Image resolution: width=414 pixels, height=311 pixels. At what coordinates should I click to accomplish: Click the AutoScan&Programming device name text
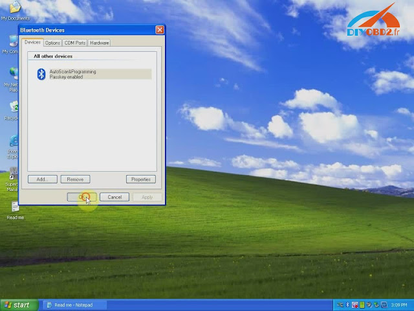73,72
